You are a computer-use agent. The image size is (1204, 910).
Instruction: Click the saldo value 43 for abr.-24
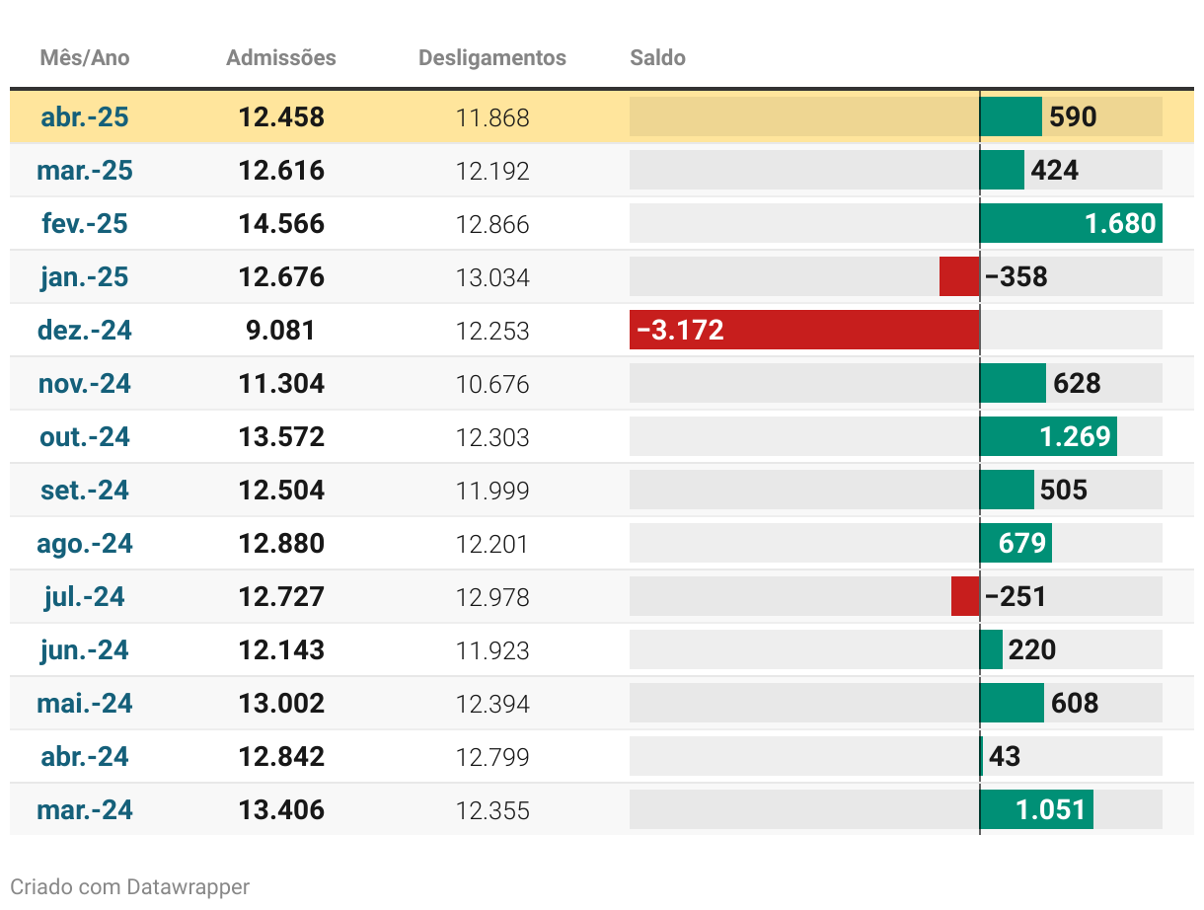pos(1005,757)
